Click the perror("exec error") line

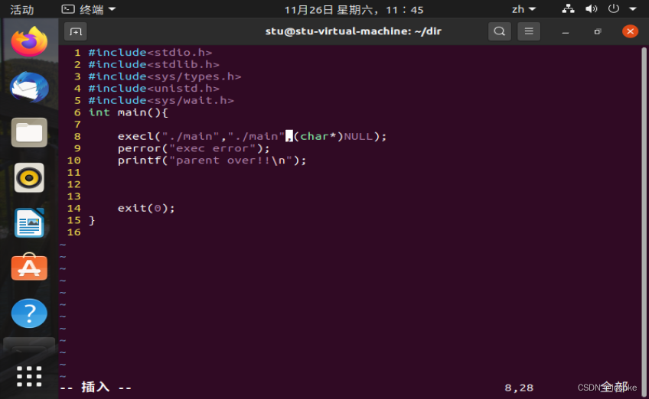point(194,148)
